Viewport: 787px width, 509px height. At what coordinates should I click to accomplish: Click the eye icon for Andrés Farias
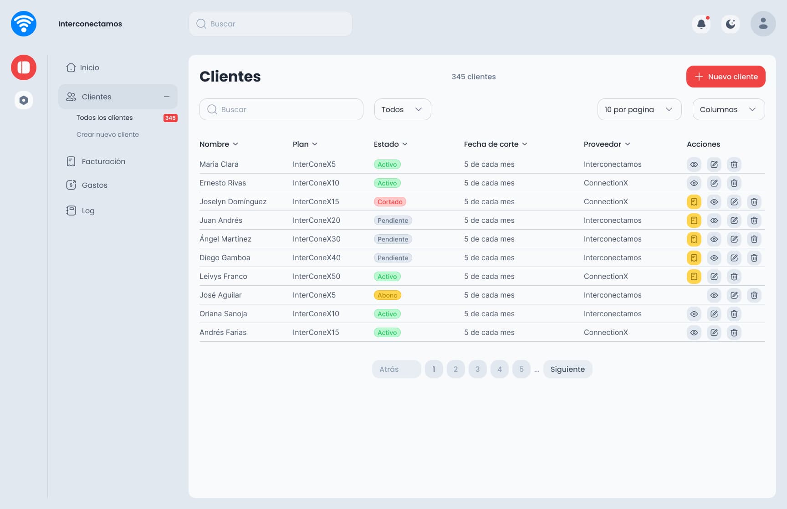[x=694, y=332]
